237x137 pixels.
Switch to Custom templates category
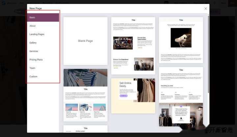(x=43, y=76)
